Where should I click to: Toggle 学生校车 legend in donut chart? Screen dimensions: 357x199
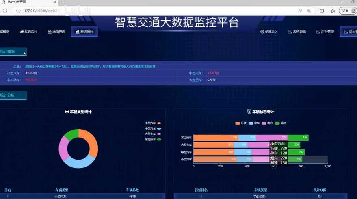[x=153, y=139]
